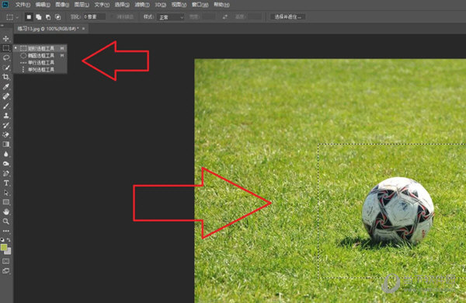Open the 帮助 (Help) menu
Image resolution: width=466 pixels, height=303 pixels.
click(221, 5)
